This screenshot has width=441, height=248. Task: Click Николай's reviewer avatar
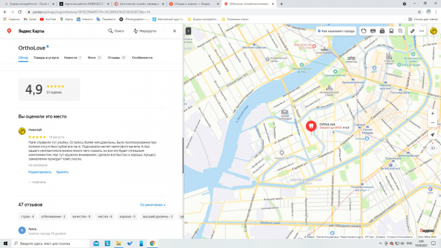22,131
